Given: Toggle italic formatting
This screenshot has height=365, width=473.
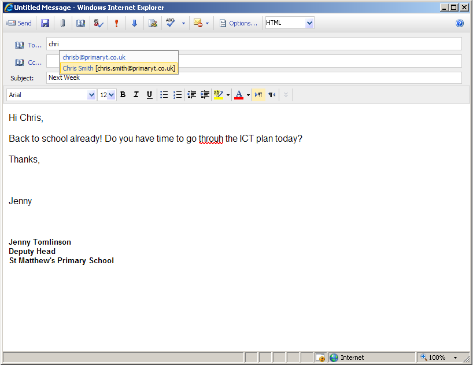Looking at the screenshot, I should tap(136, 95).
